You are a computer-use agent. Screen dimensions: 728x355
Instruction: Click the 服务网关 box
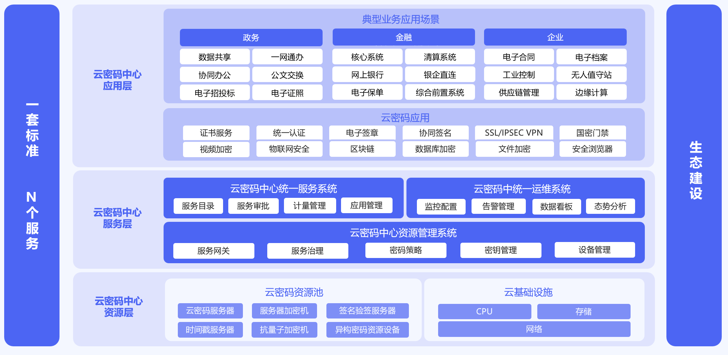click(213, 251)
